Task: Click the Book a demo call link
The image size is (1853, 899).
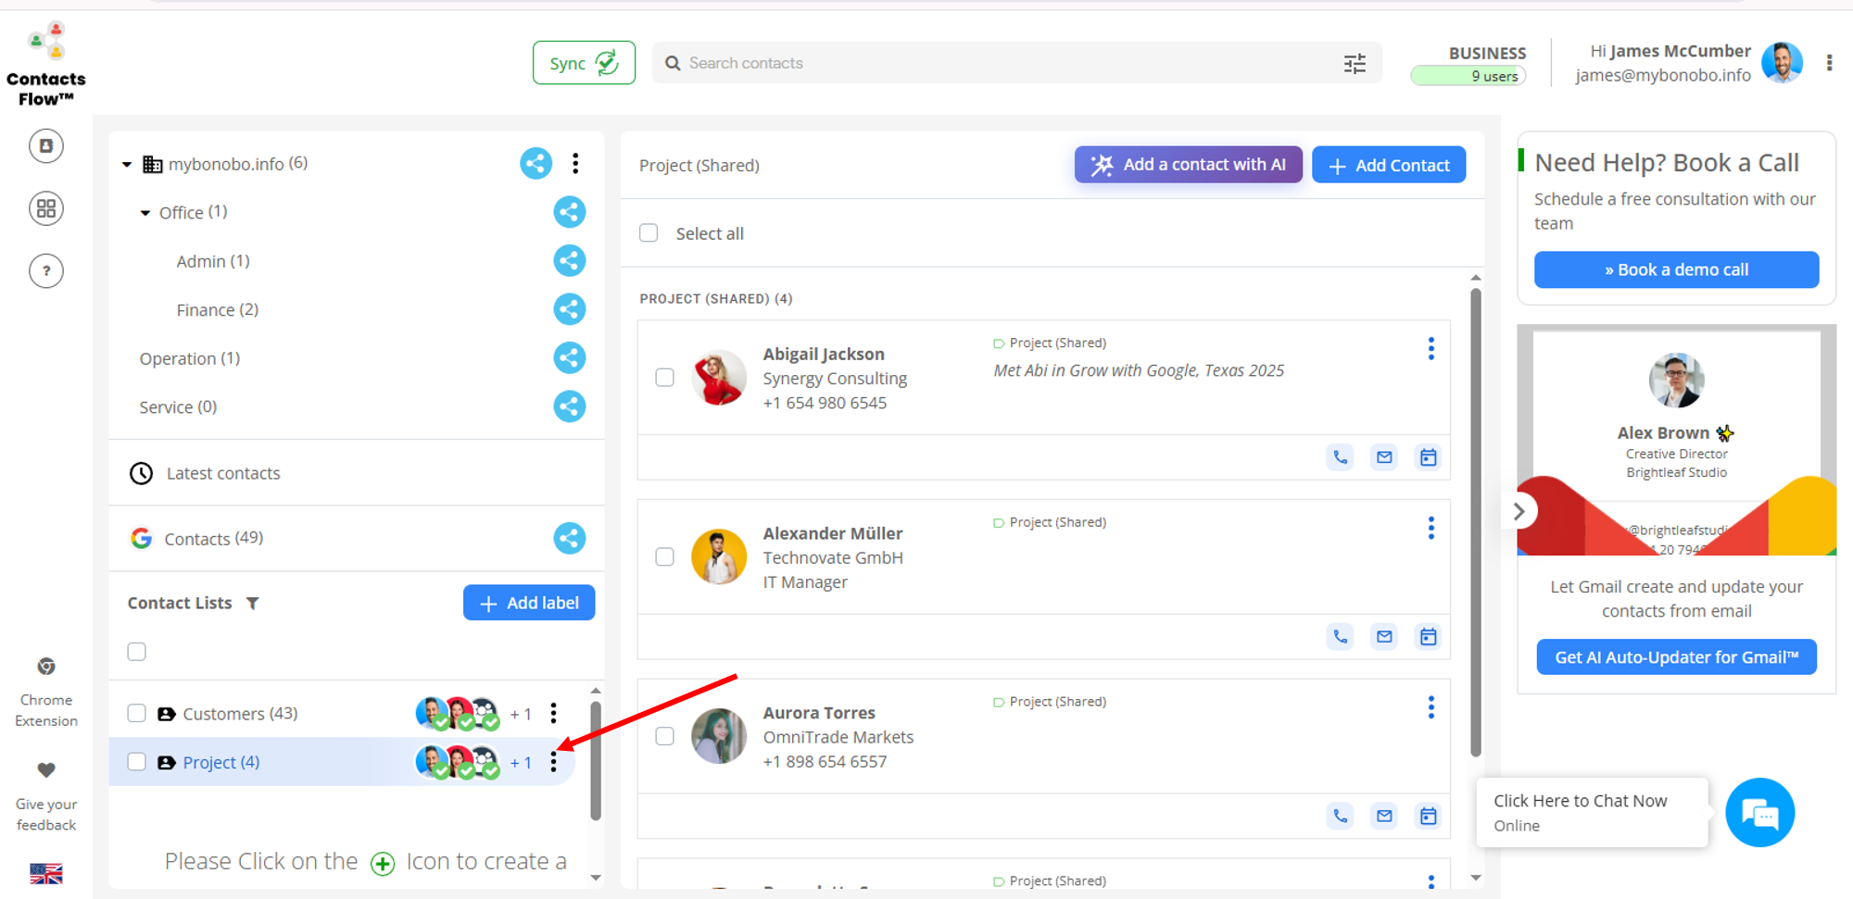Action: pos(1676,269)
